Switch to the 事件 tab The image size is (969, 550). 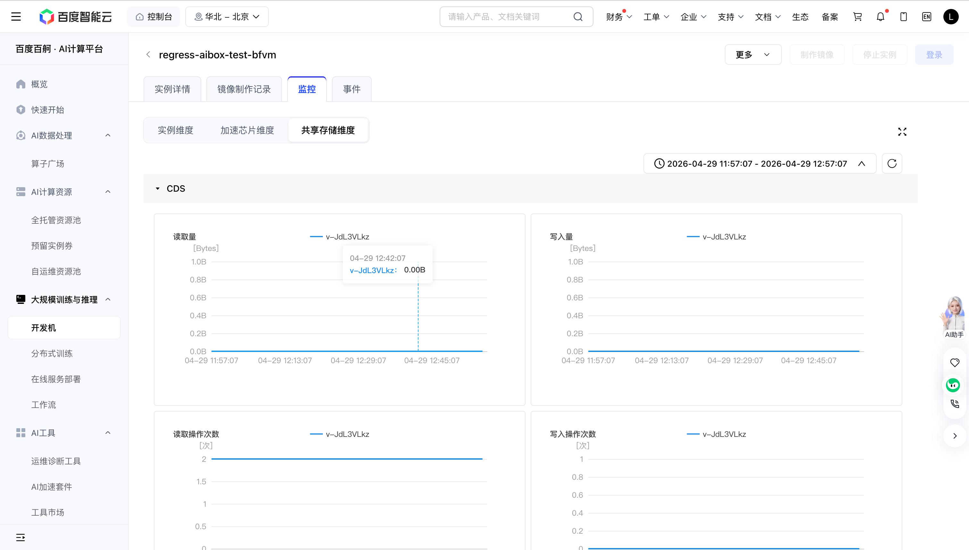tap(352, 89)
